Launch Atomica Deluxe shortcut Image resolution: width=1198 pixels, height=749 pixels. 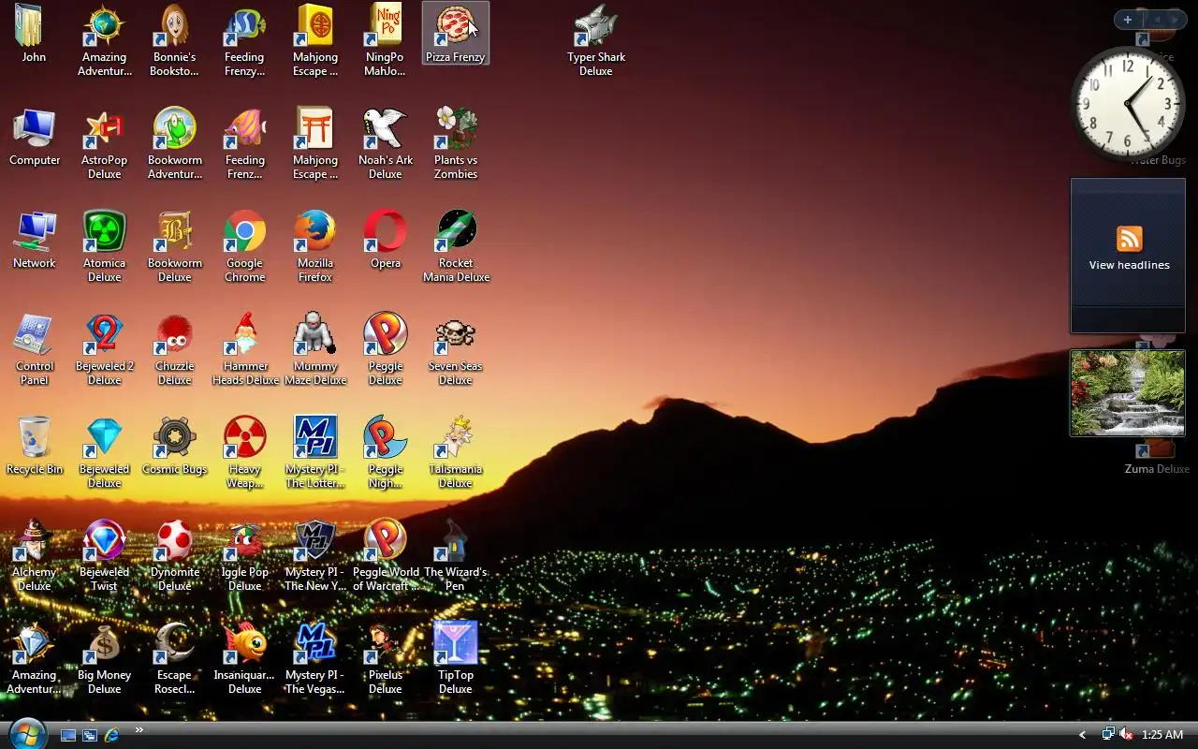pyautogui.click(x=104, y=246)
